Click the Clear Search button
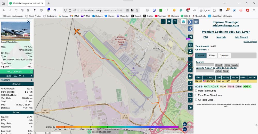 coord(231,65)
